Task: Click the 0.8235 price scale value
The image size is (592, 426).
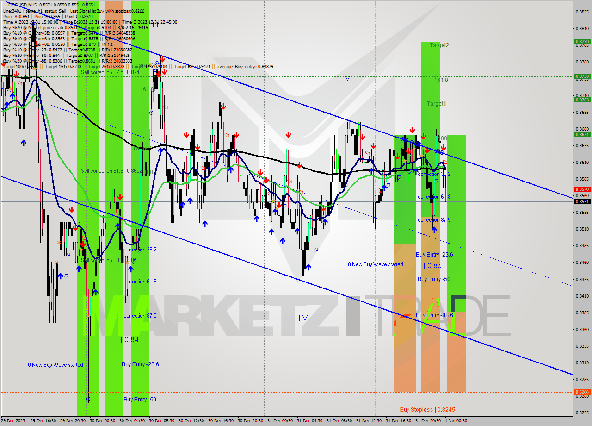Action: click(x=582, y=413)
